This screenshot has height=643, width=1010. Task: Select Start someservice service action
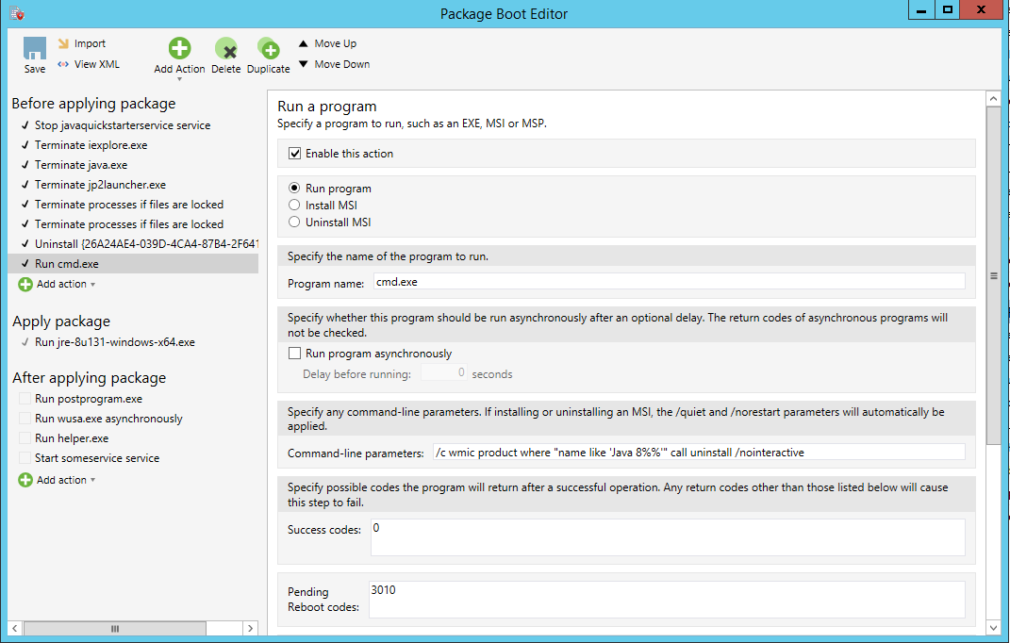(x=96, y=458)
